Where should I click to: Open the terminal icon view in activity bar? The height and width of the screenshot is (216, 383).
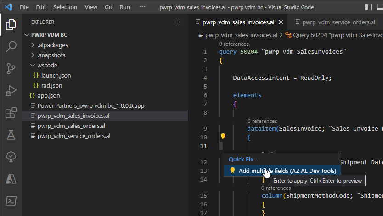11,201
